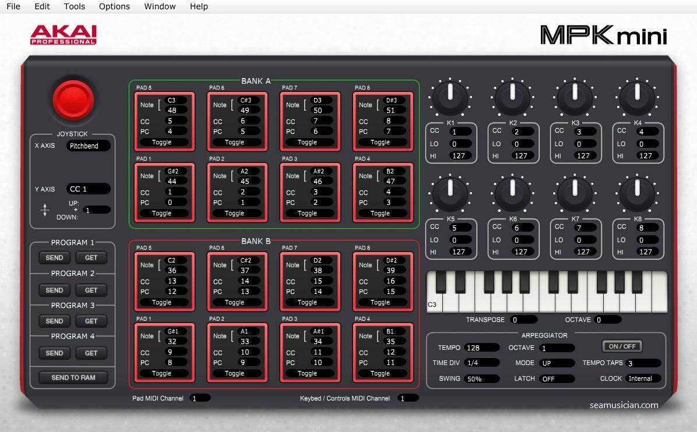Click the K4 knob
Screen dimensions: 697x432
(x=636, y=98)
